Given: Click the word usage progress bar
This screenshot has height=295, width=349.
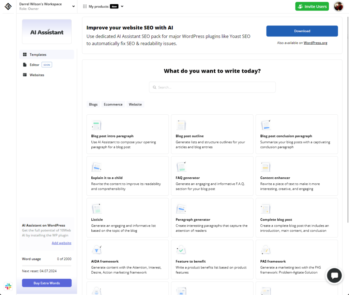Looking at the screenshot, I should [x=47, y=265].
